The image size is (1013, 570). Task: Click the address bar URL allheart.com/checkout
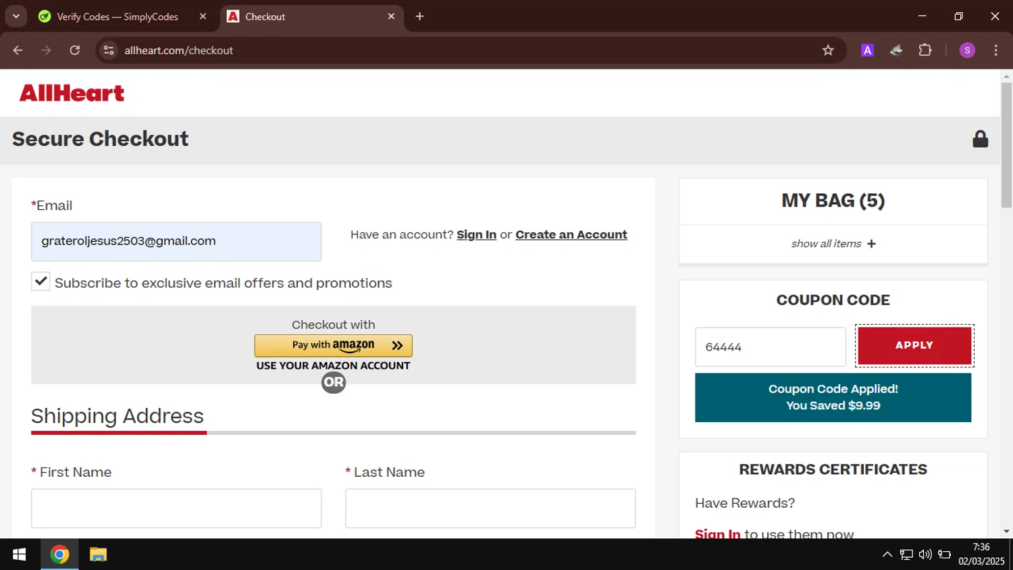(179, 51)
